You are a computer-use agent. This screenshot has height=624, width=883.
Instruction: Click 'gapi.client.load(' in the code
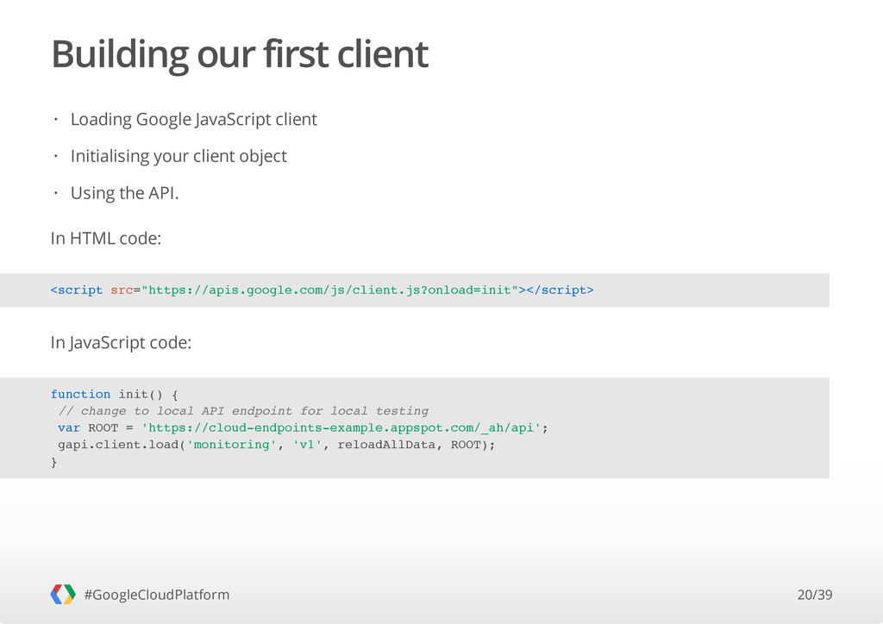122,445
